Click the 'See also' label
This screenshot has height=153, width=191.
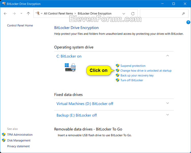click(x=12, y=129)
